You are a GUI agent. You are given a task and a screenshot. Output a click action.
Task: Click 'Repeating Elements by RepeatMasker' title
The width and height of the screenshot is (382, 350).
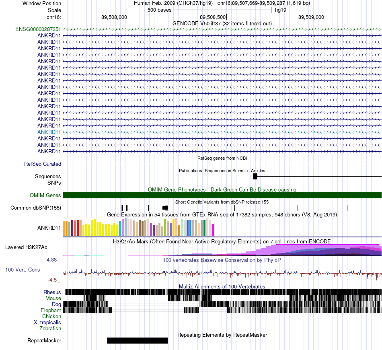tap(222, 335)
